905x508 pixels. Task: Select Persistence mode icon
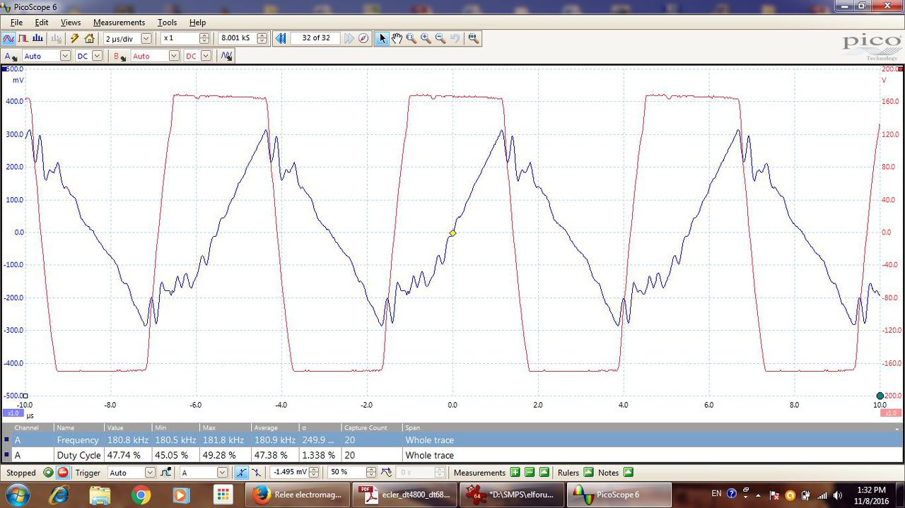point(23,38)
